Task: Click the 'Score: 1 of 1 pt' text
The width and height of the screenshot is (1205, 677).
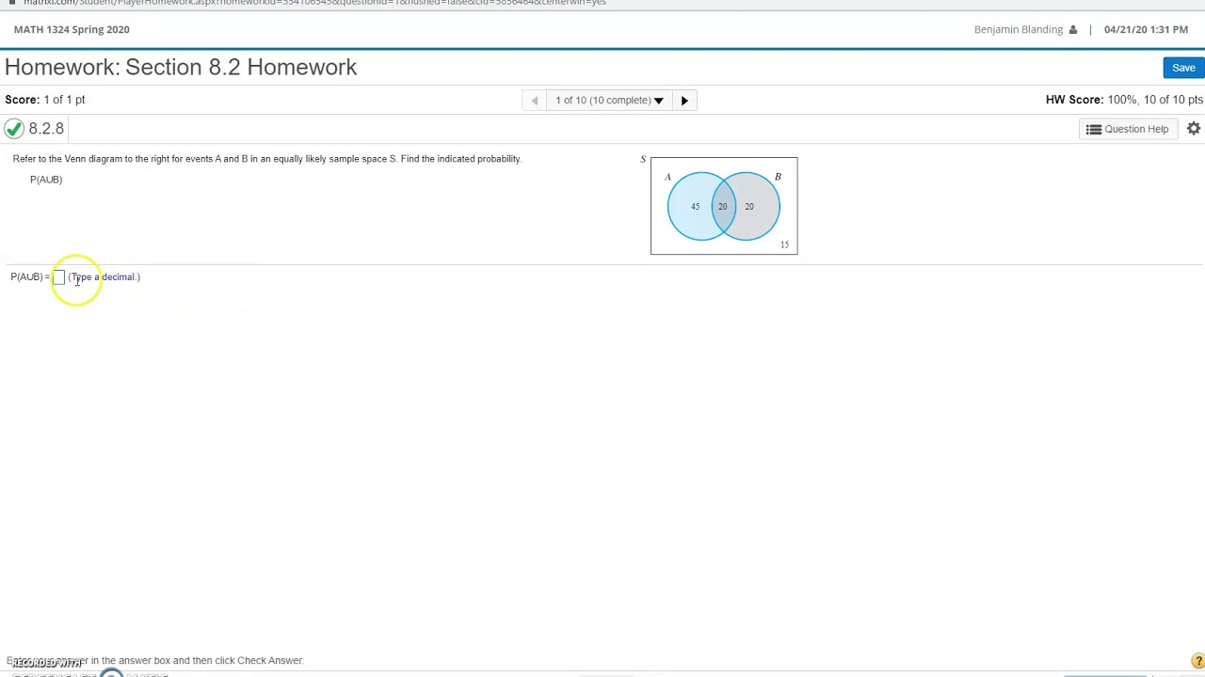Action: [45, 100]
